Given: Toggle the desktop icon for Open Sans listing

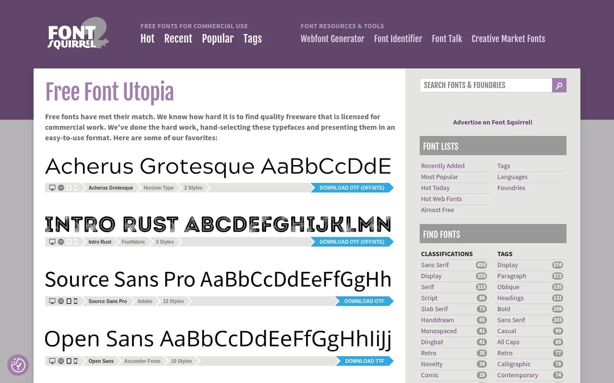Looking at the screenshot, I should pyautogui.click(x=52, y=361).
